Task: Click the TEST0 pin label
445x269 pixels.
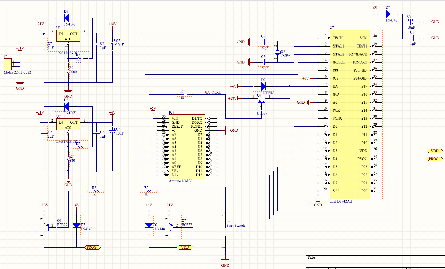Action: 338,38
